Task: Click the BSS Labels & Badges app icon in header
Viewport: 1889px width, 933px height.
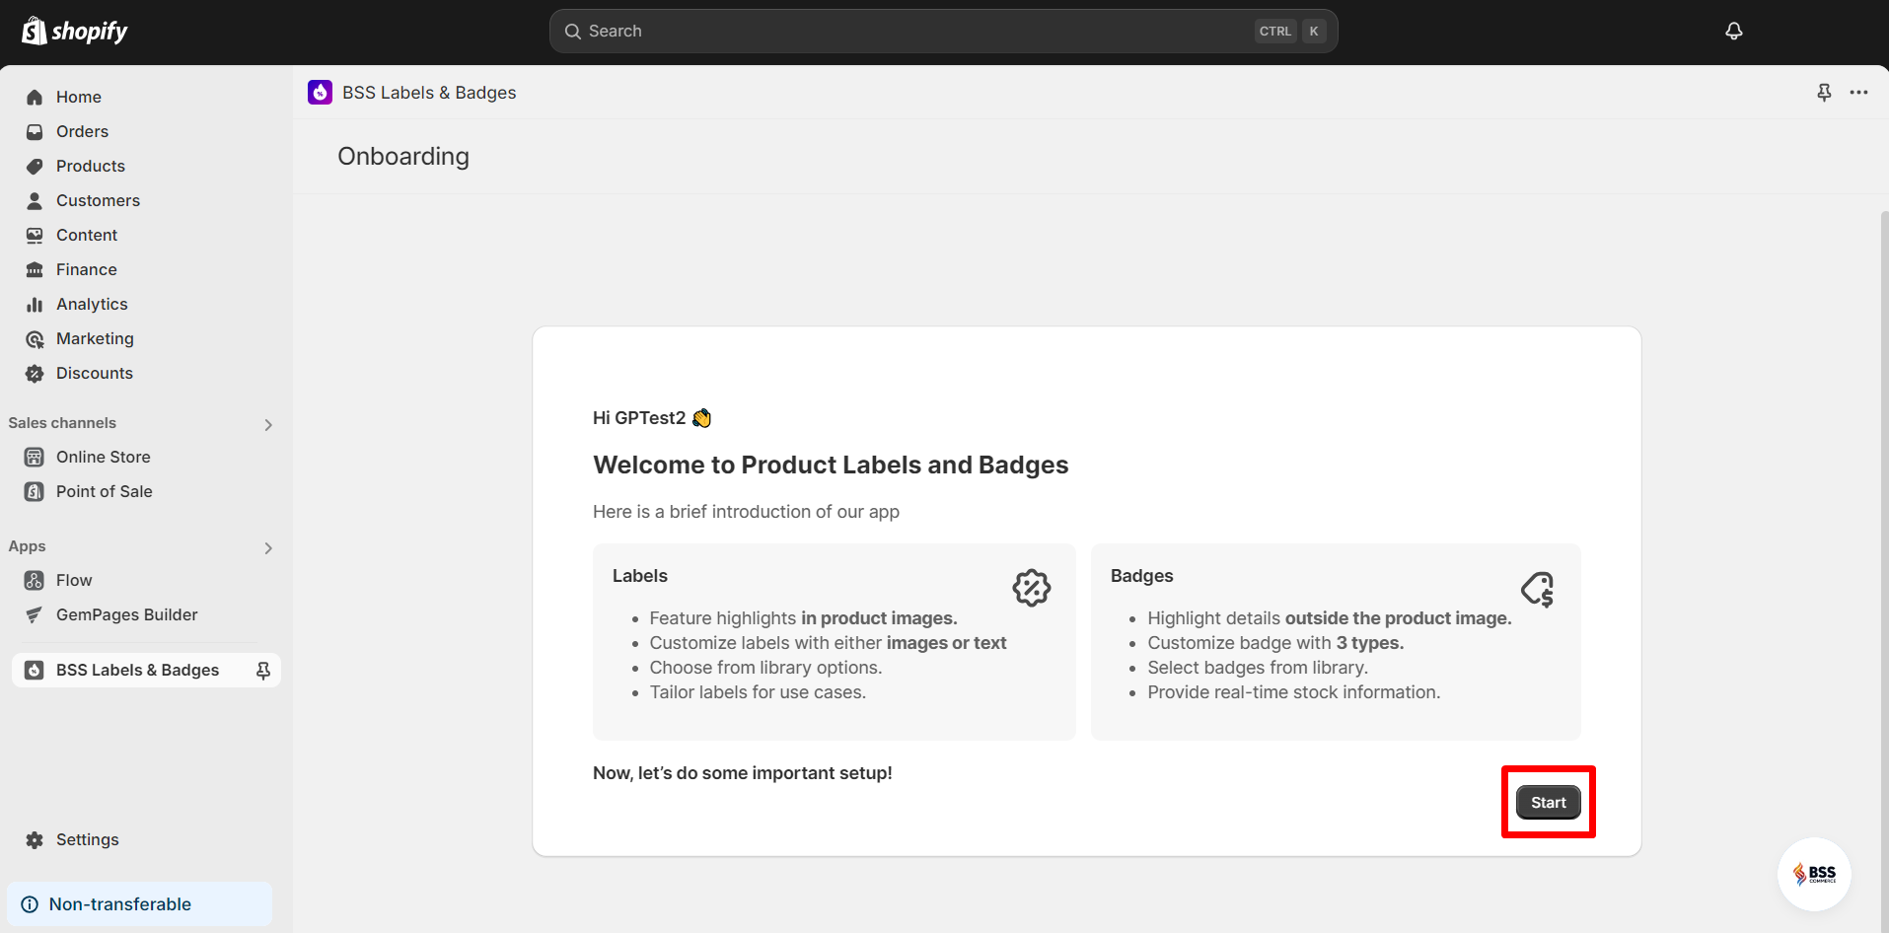Action: pos(319,92)
